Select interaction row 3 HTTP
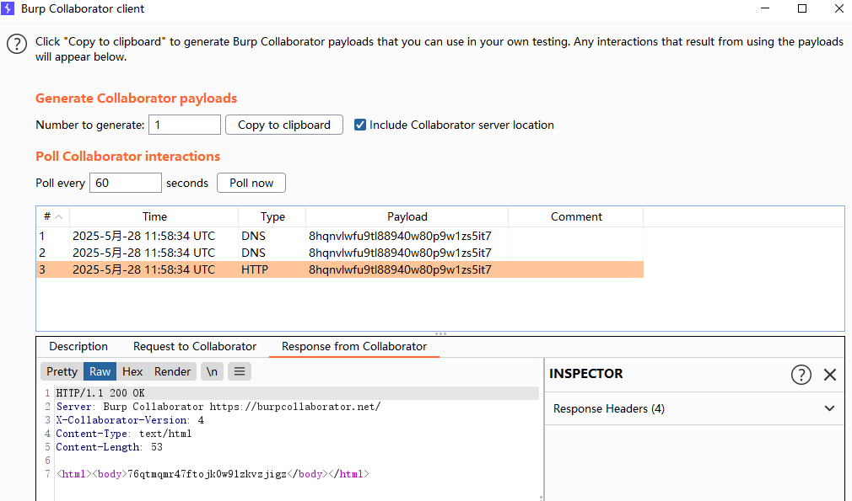 [340, 269]
